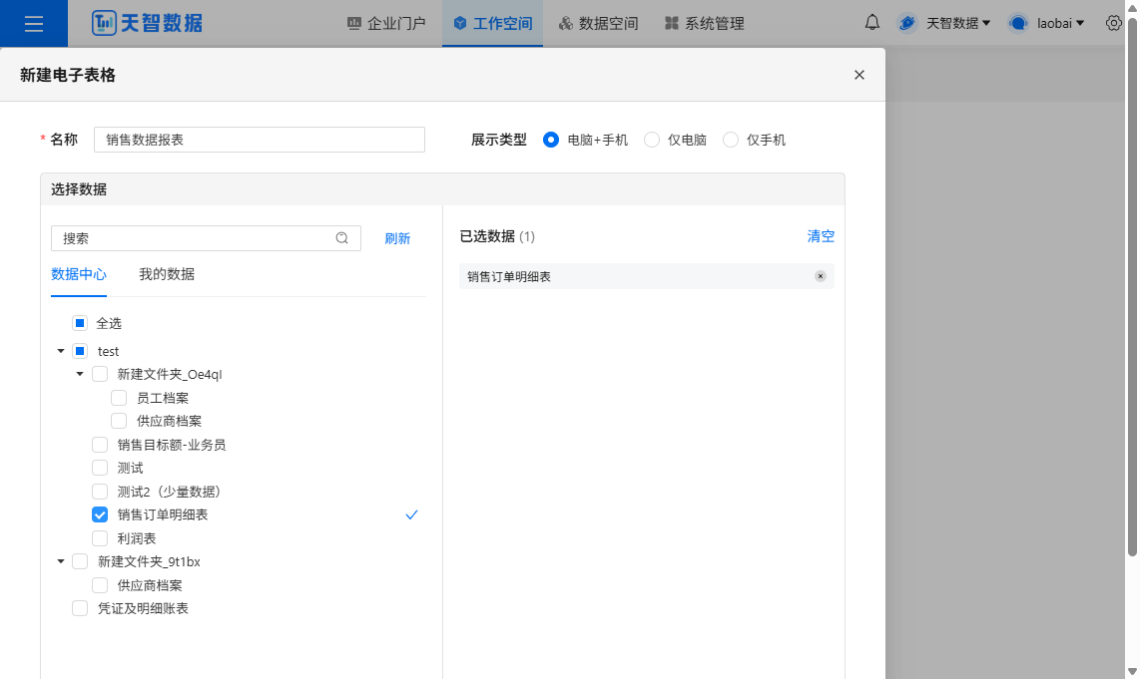This screenshot has width=1140, height=679.
Task: Check the 测试2（少量数据）checkbox
Action: (100, 492)
